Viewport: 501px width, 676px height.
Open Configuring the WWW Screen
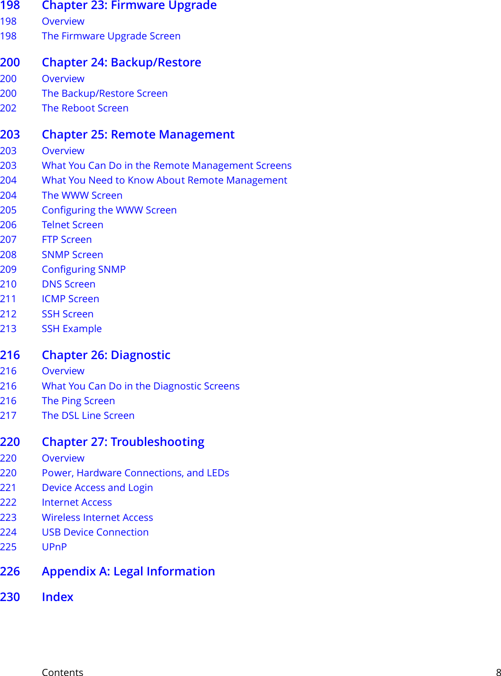point(109,210)
